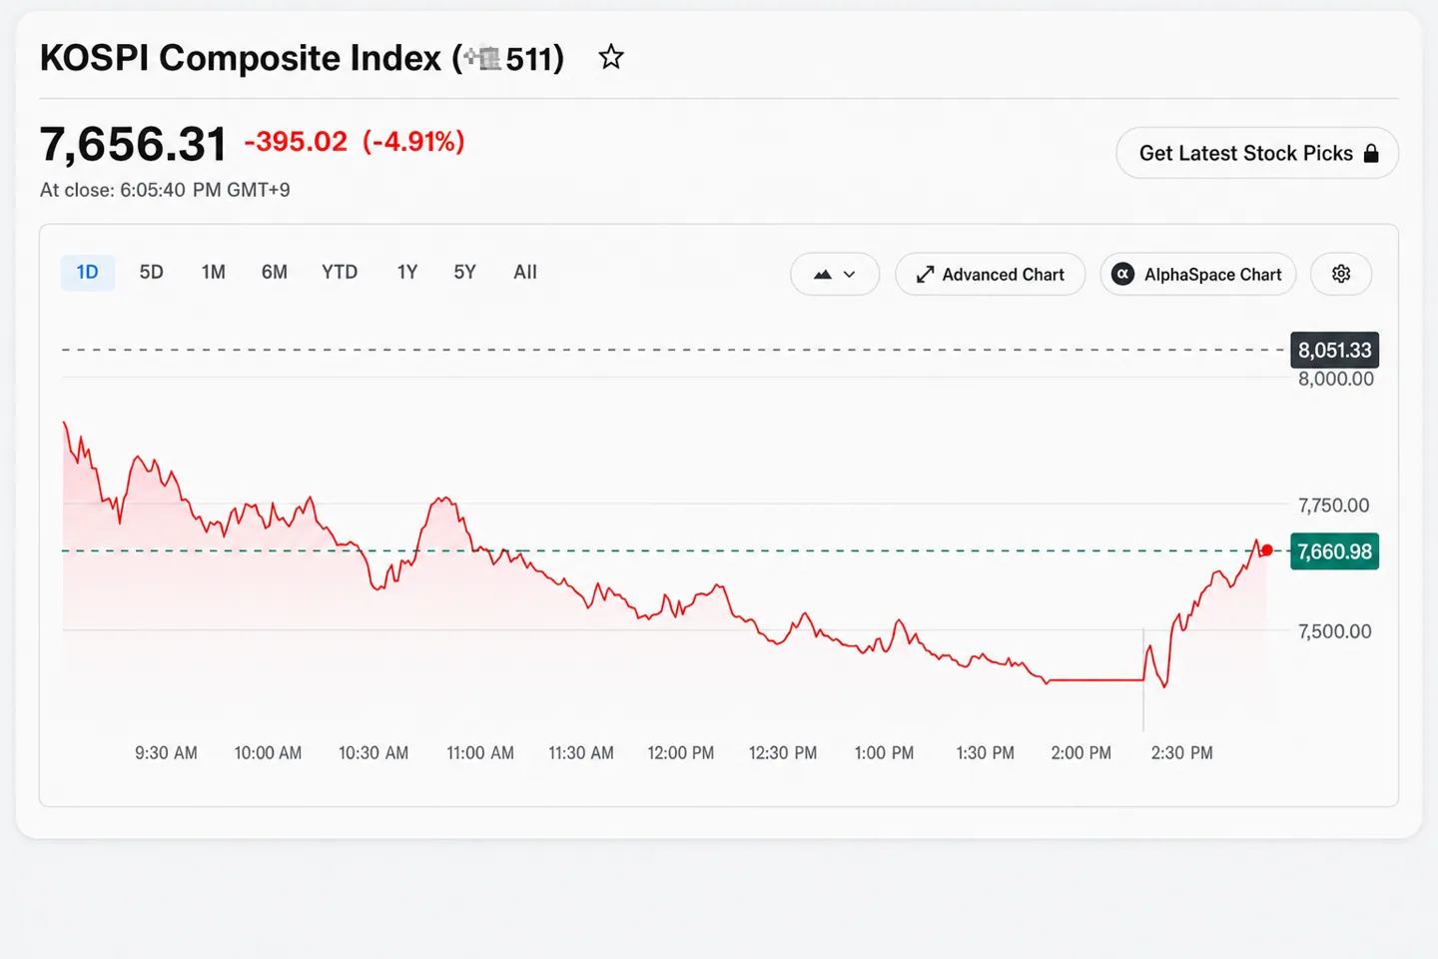The image size is (1438, 959).
Task: Click the 2:00 PM time label
Action: click(x=1080, y=753)
